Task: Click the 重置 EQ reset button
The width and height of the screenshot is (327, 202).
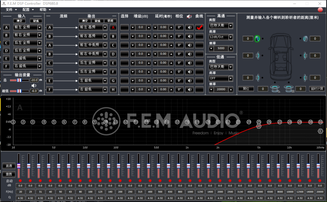Action: [9, 174]
